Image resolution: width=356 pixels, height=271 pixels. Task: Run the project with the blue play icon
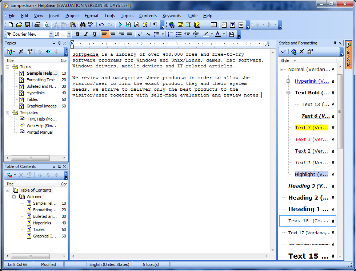click(120, 25)
